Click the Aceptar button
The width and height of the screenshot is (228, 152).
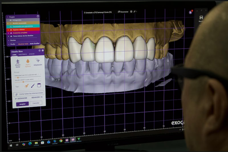click(23, 104)
